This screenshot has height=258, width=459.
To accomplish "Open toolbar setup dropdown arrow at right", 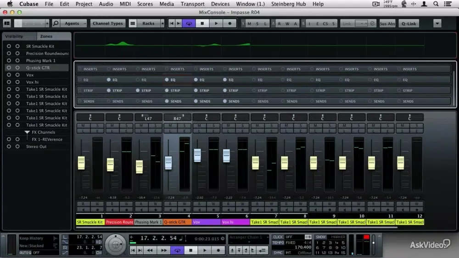I will click(x=437, y=23).
